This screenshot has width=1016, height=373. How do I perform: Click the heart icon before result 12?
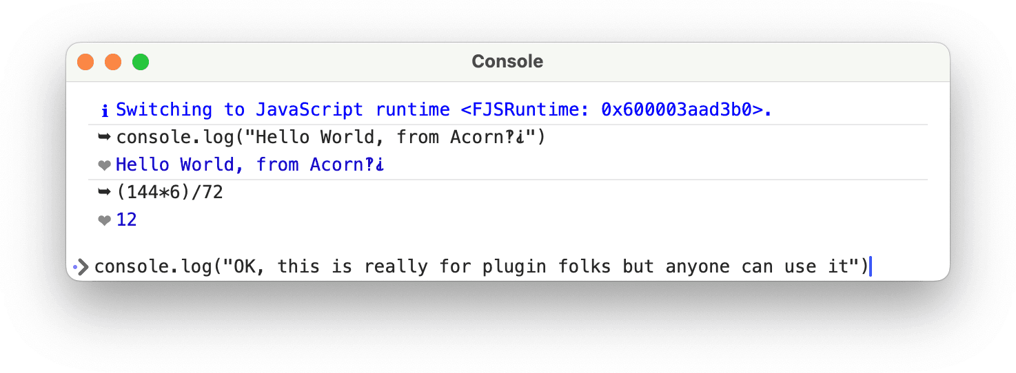pyautogui.click(x=104, y=220)
